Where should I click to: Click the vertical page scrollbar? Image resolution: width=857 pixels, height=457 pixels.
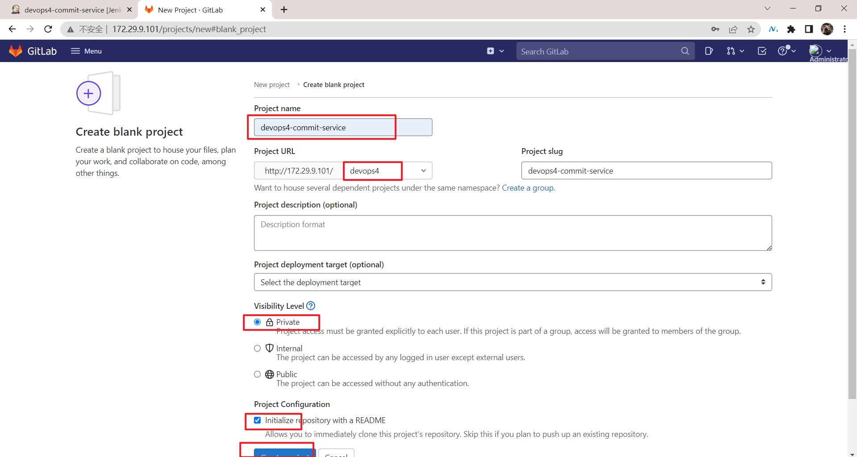point(852,223)
